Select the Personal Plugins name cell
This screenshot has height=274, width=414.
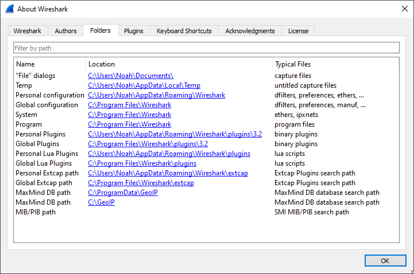pyautogui.click(x=40, y=134)
